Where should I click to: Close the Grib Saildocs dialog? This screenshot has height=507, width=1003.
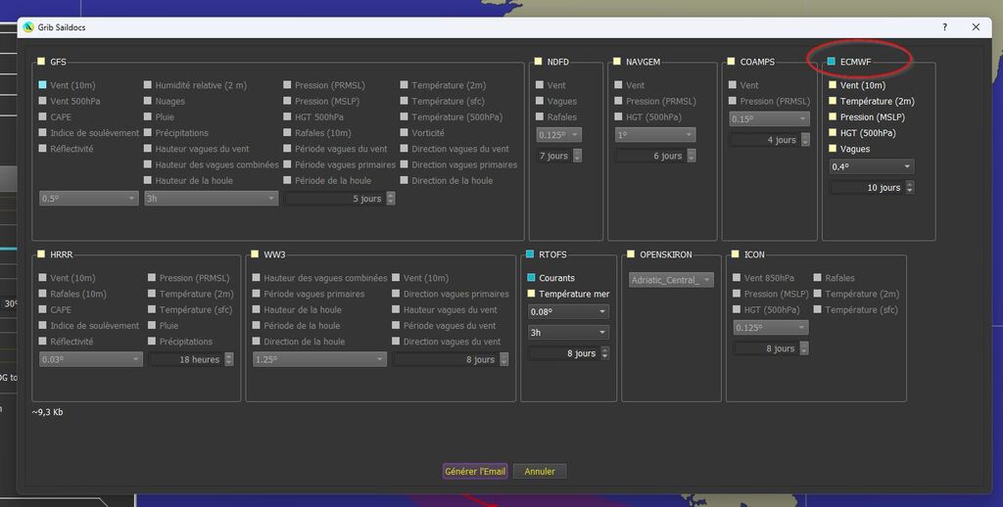(x=976, y=26)
